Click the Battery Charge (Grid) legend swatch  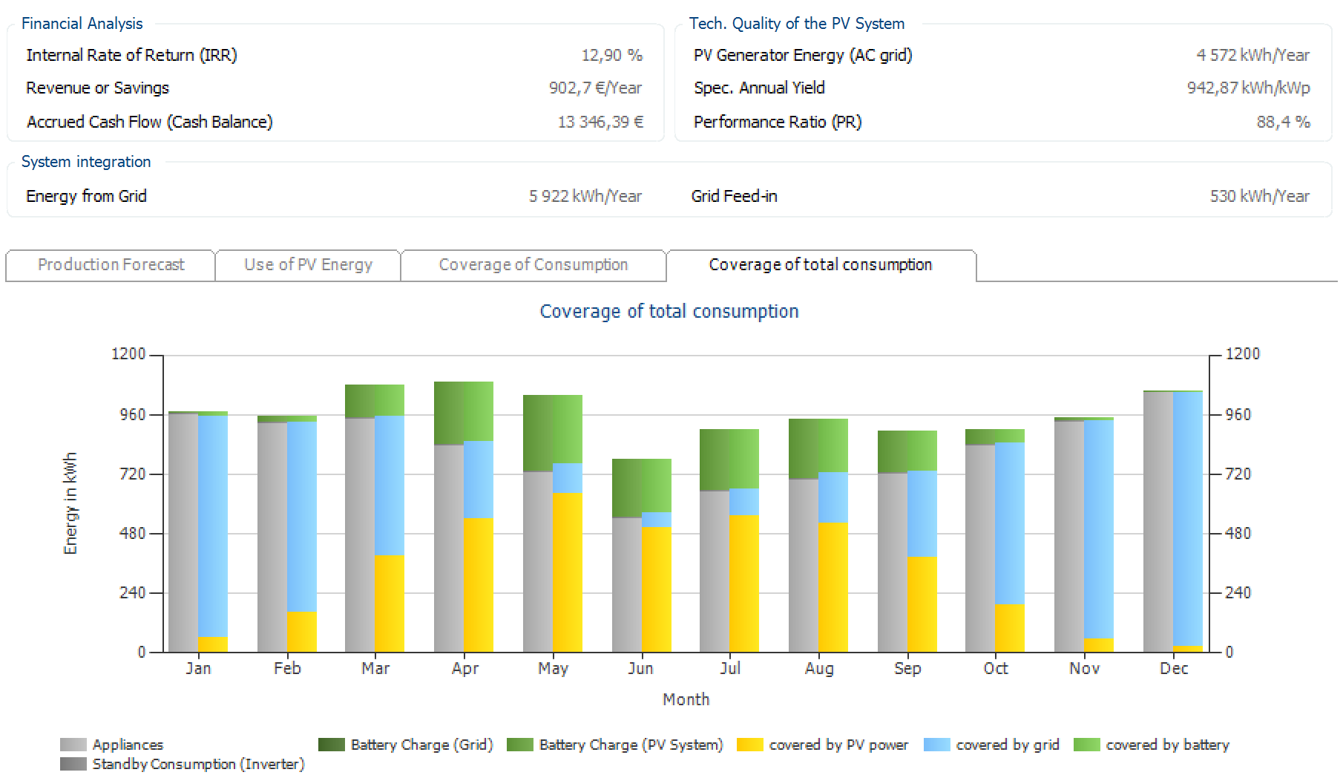(x=331, y=745)
